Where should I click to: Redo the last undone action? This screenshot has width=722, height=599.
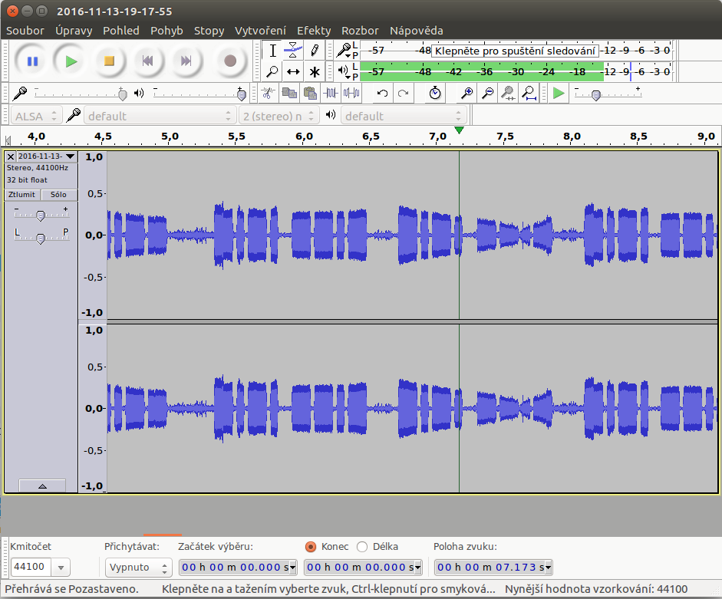pyautogui.click(x=404, y=94)
